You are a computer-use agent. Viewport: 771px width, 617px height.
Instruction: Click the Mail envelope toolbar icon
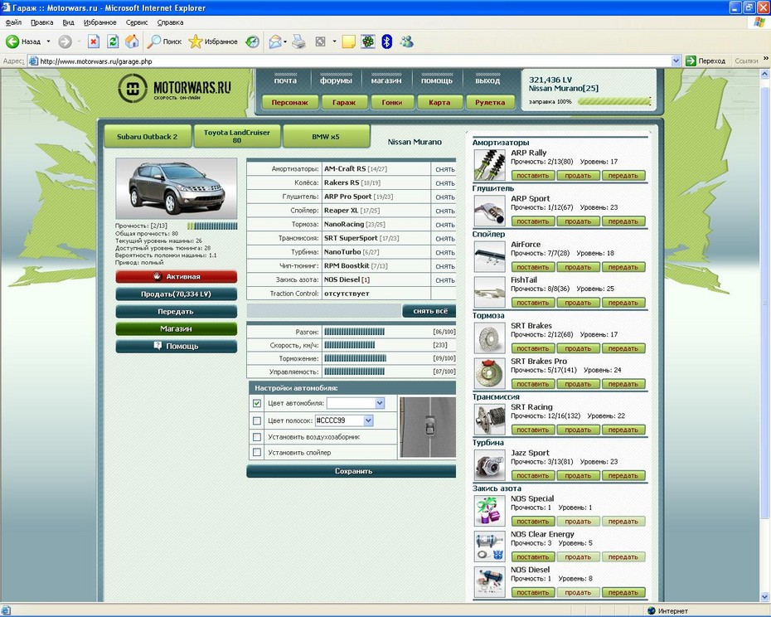pos(275,42)
